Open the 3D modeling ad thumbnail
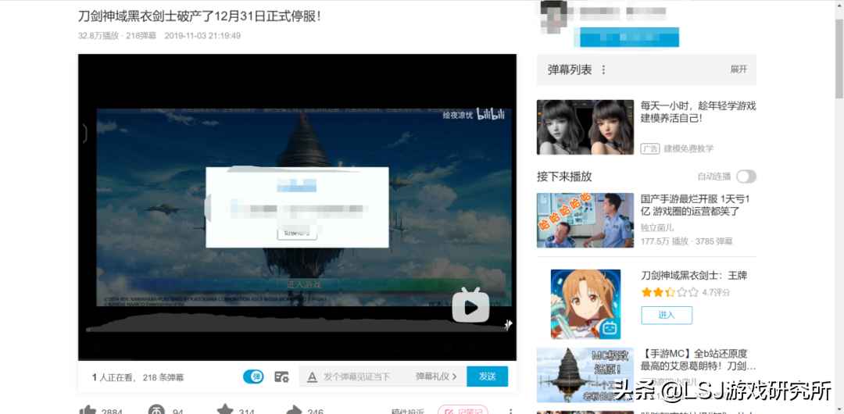Viewport: 844px width, 414px height. click(585, 127)
